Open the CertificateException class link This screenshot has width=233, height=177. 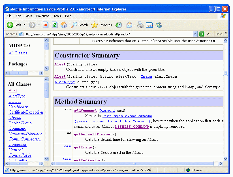point(26,112)
